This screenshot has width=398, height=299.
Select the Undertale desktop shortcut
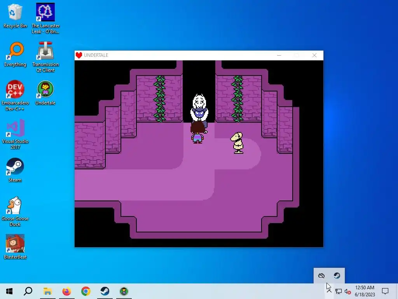coord(45,93)
